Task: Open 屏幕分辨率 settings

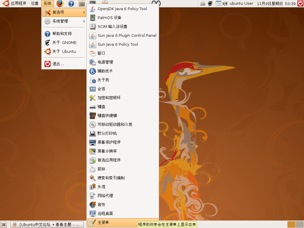Action: 123,151
